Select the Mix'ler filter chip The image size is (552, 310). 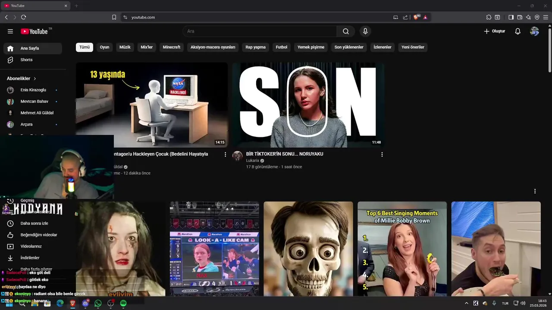[147, 47]
